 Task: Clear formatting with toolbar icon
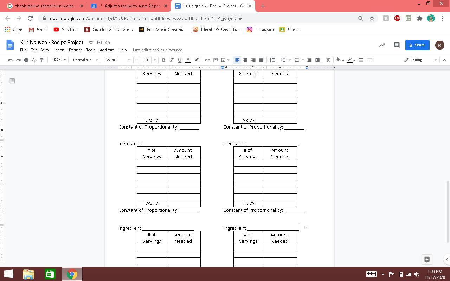pyautogui.click(x=328, y=60)
